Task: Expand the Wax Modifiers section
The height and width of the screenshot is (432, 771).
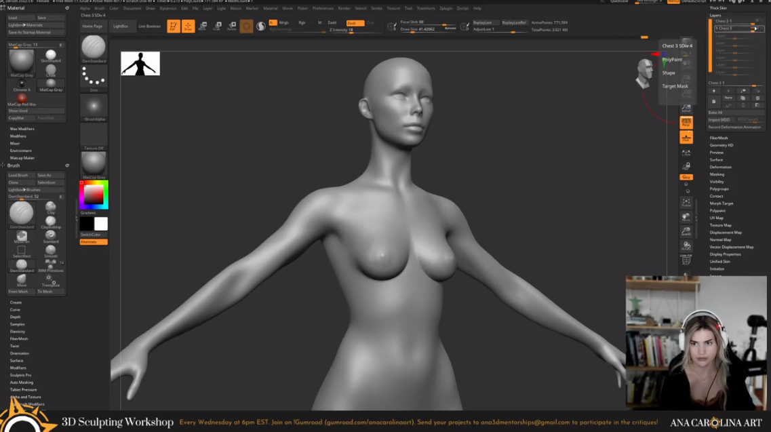Action: [22, 129]
